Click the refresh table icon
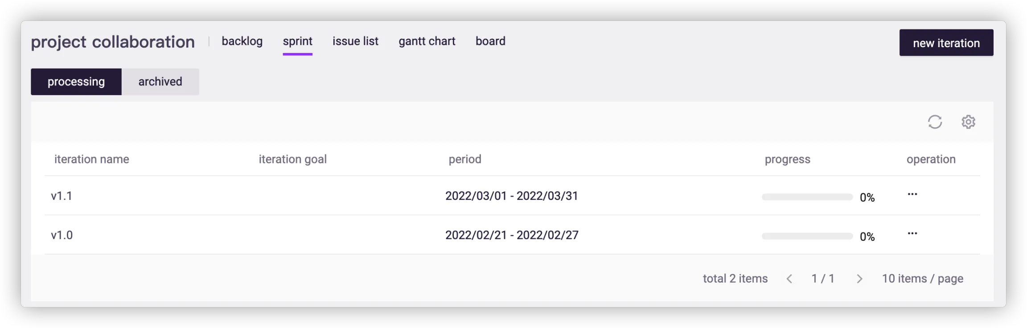1027x328 pixels. (x=935, y=122)
